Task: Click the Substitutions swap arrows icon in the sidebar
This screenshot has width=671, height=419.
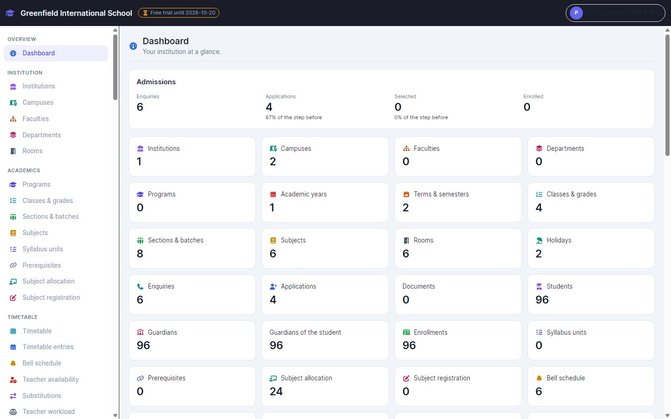Action: [13, 396]
